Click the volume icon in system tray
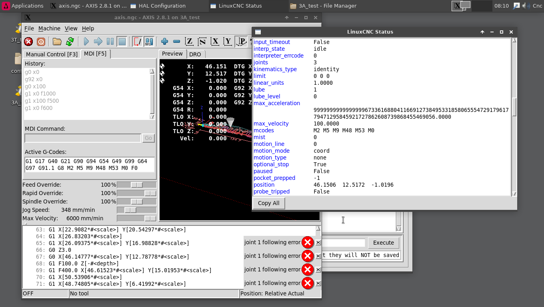Image resolution: width=544 pixels, height=307 pixels. [x=527, y=6]
